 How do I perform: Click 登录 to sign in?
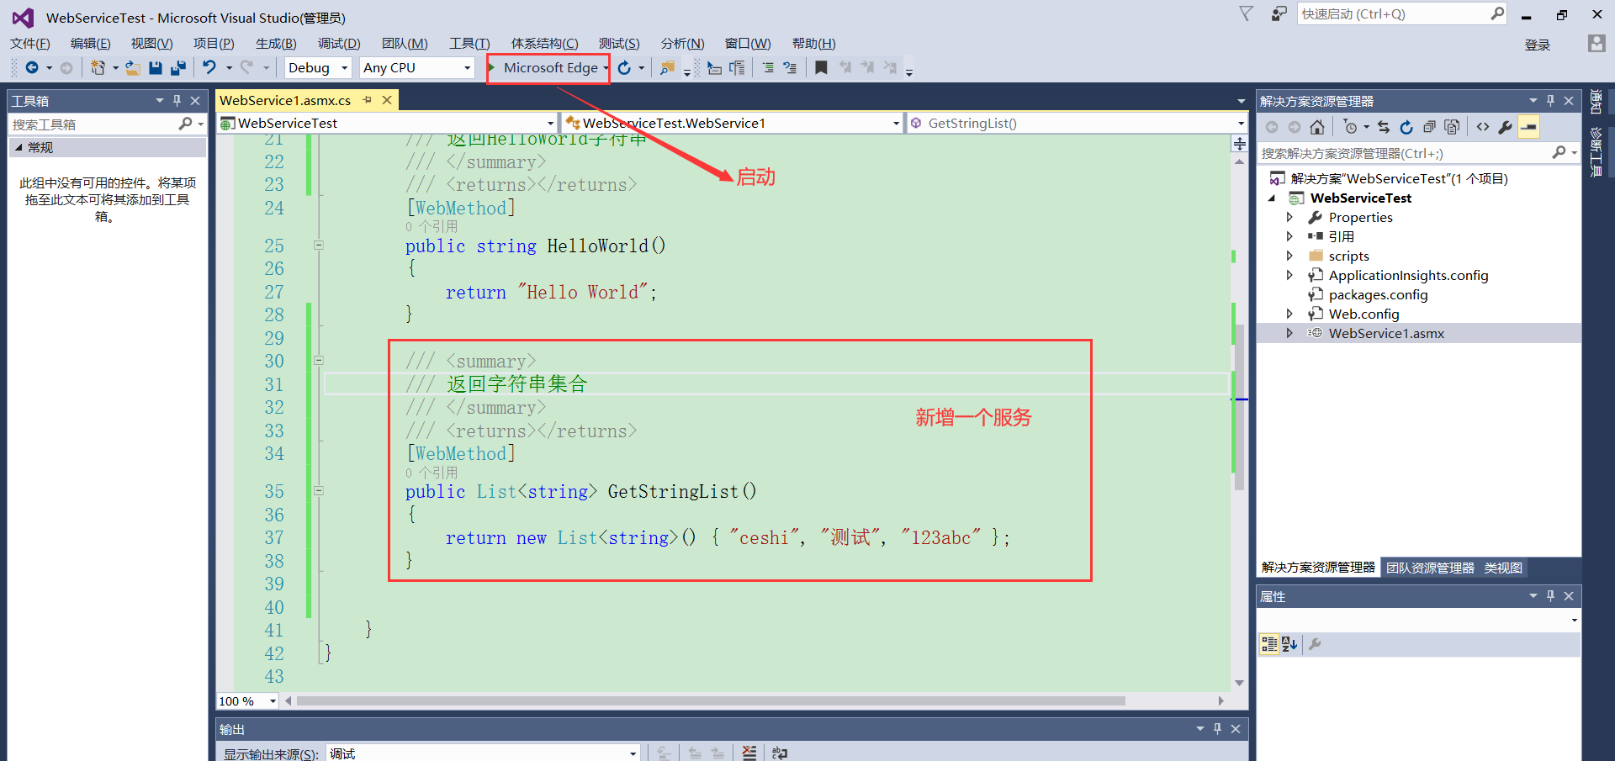click(x=1537, y=45)
